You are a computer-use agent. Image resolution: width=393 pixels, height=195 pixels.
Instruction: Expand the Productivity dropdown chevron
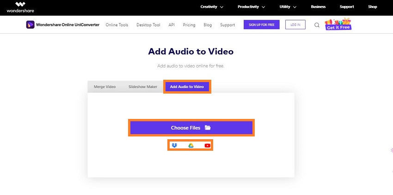[x=263, y=7]
